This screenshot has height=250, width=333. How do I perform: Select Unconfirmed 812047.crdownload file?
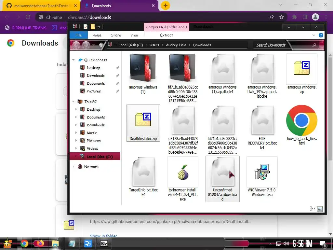coord(222,179)
